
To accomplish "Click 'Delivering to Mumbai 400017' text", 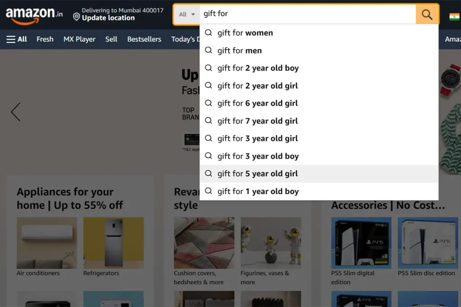I will [122, 10].
